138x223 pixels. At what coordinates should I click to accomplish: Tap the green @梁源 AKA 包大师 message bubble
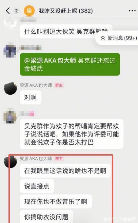70,64
